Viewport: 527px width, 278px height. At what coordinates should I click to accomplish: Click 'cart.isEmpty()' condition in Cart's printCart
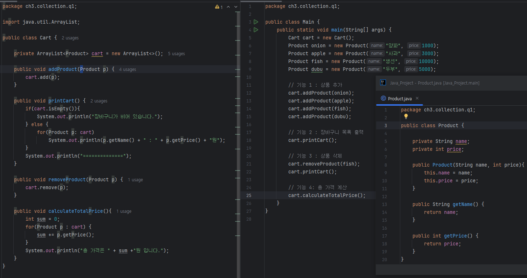(56, 109)
